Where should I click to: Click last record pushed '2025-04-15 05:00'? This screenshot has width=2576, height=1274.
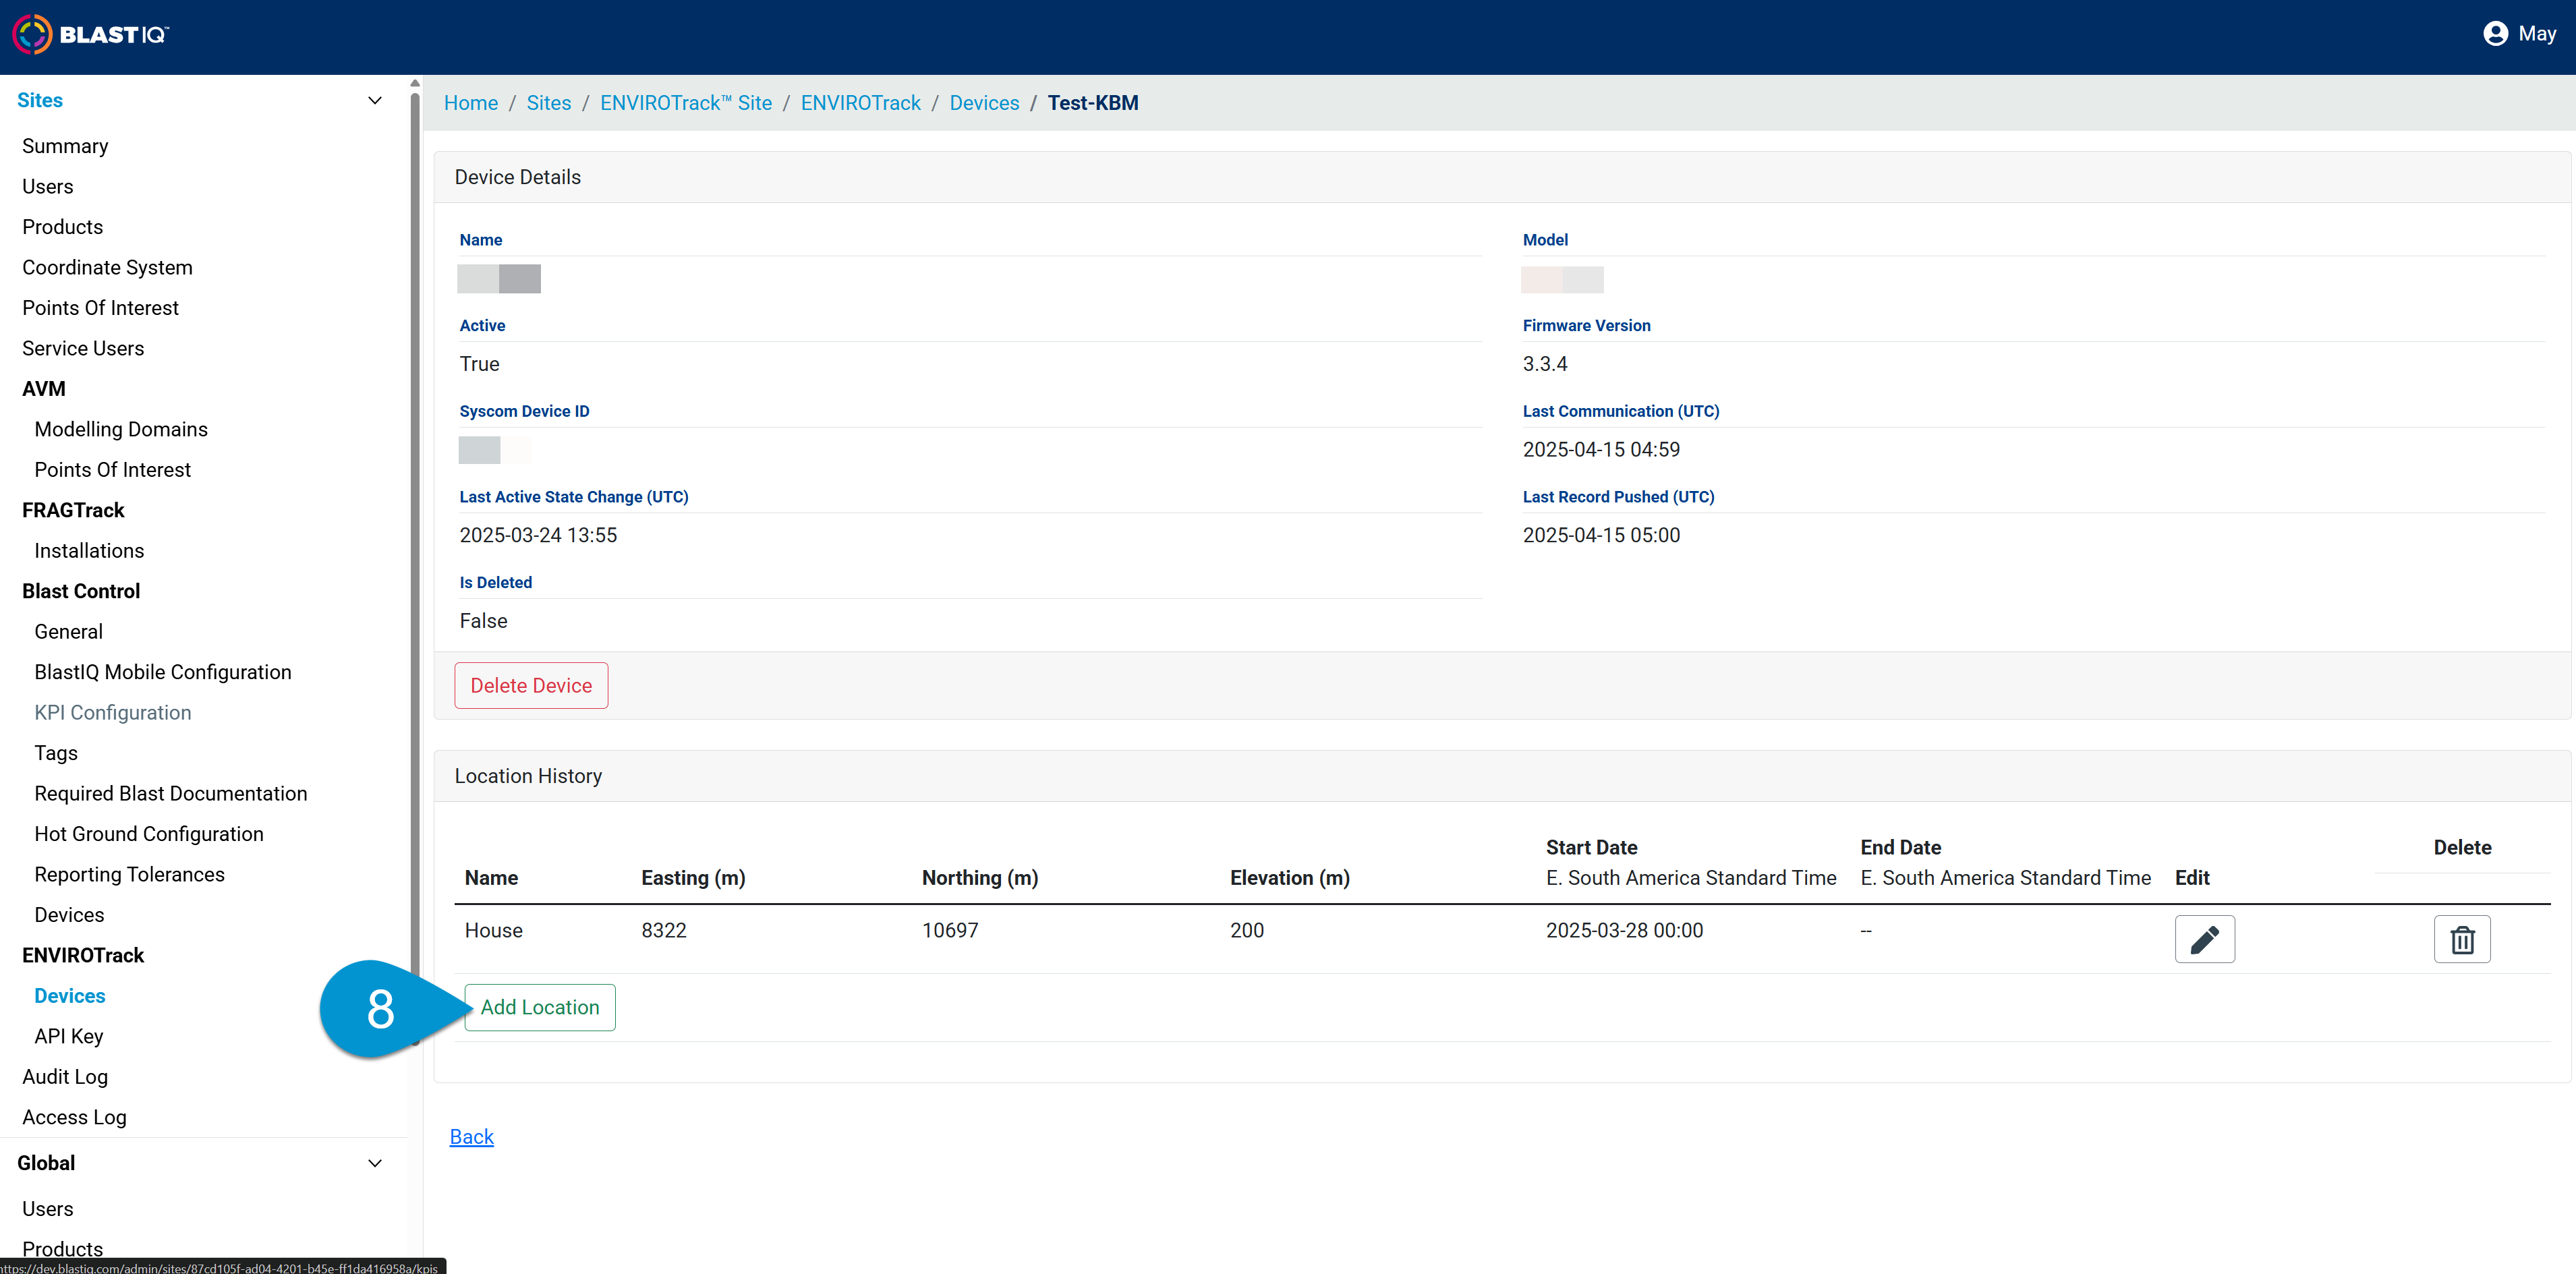click(1601, 536)
